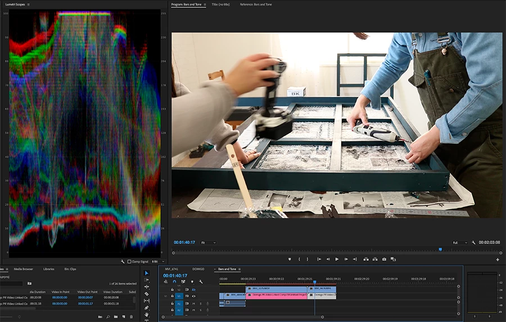Click the Program monitor playhead marker
This screenshot has height=322, width=506.
[x=440, y=249]
